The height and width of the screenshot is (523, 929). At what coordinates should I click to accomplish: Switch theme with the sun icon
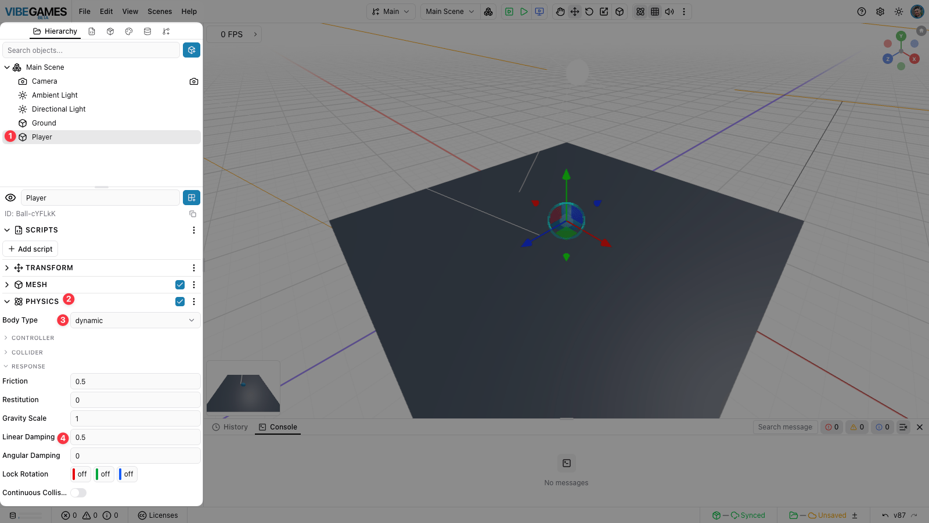click(899, 12)
